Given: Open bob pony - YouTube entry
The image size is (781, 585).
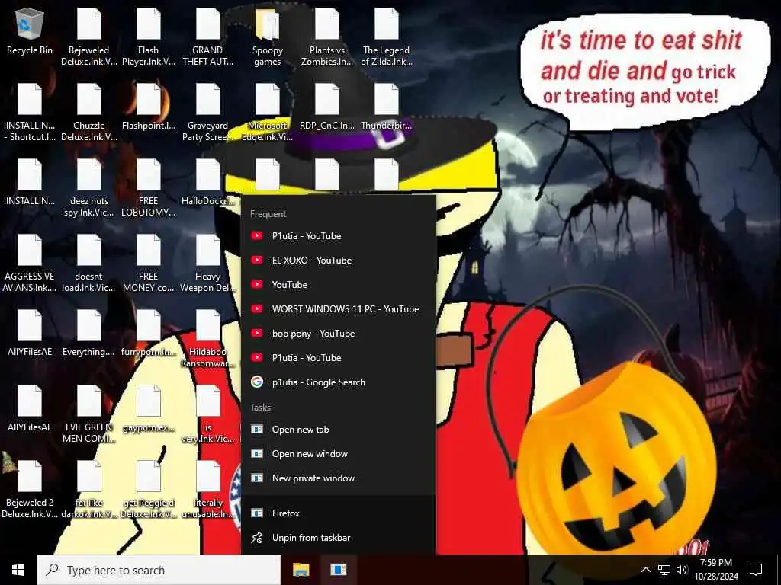Looking at the screenshot, I should 338,334.
